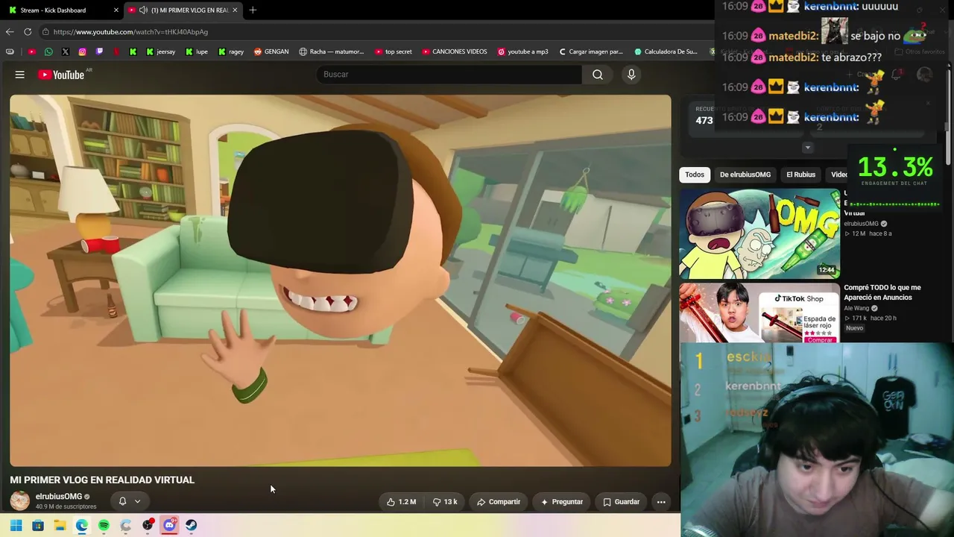Open the youtube a mp3 bookmark
The height and width of the screenshot is (537, 954).
(522, 51)
